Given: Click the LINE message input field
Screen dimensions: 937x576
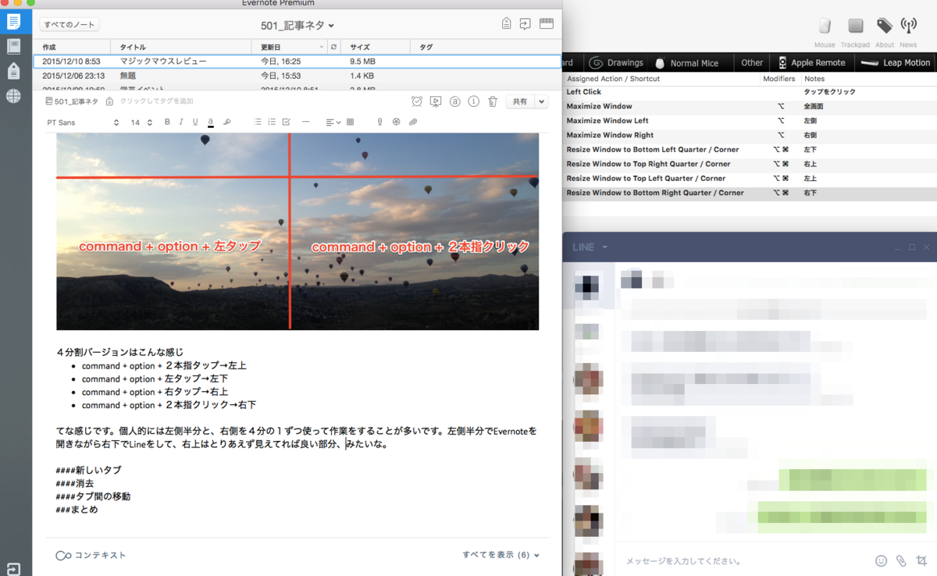Looking at the screenshot, I should click(742, 560).
